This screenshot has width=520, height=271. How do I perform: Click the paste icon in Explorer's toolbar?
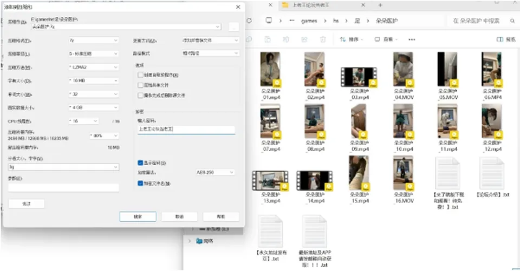[267, 39]
